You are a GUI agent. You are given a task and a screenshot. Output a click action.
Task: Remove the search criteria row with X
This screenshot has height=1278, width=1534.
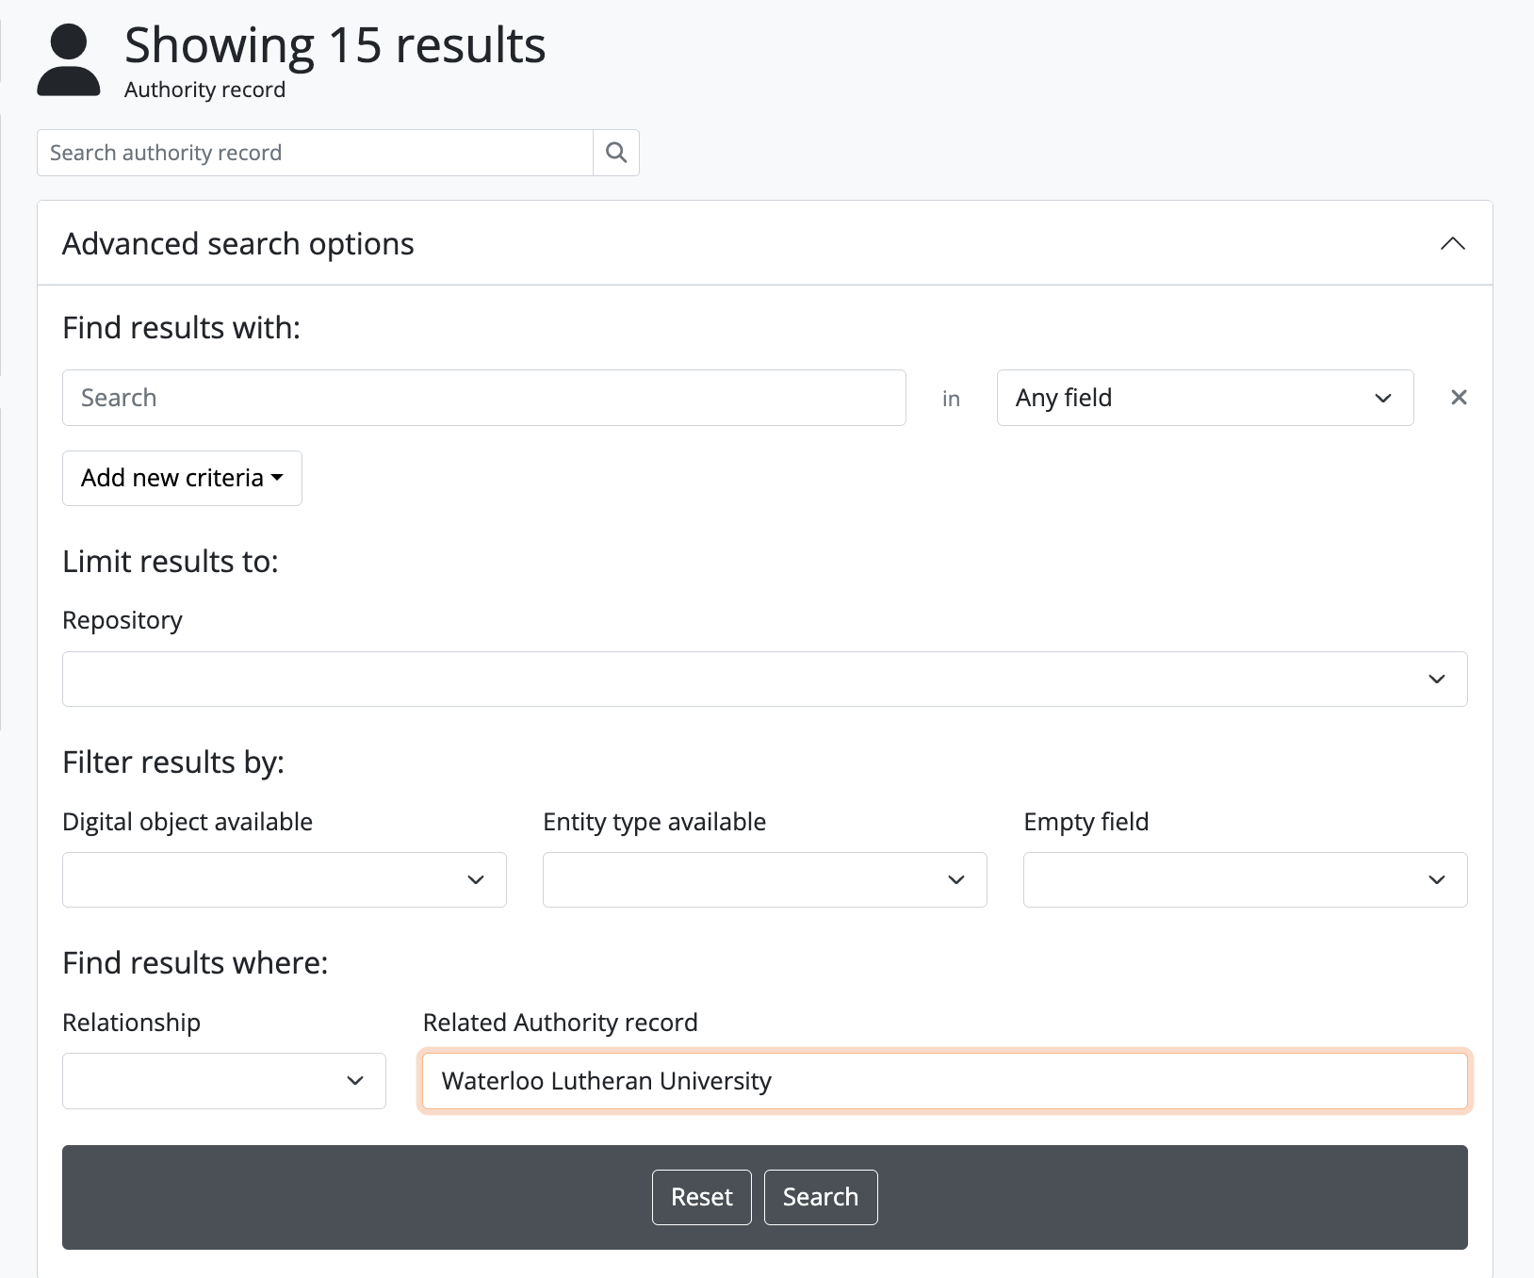pos(1459,398)
